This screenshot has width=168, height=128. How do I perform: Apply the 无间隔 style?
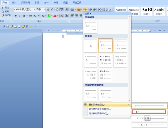[x=134, y=11]
